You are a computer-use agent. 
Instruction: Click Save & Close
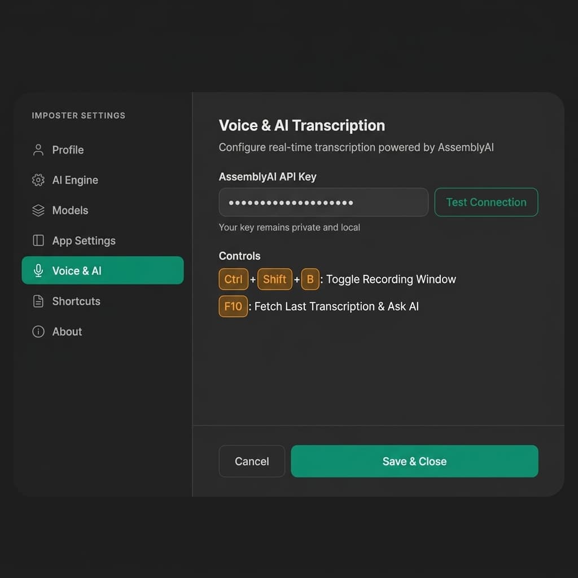coord(414,461)
